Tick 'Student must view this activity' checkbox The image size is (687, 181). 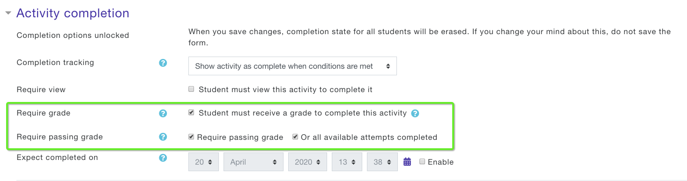[x=191, y=89]
